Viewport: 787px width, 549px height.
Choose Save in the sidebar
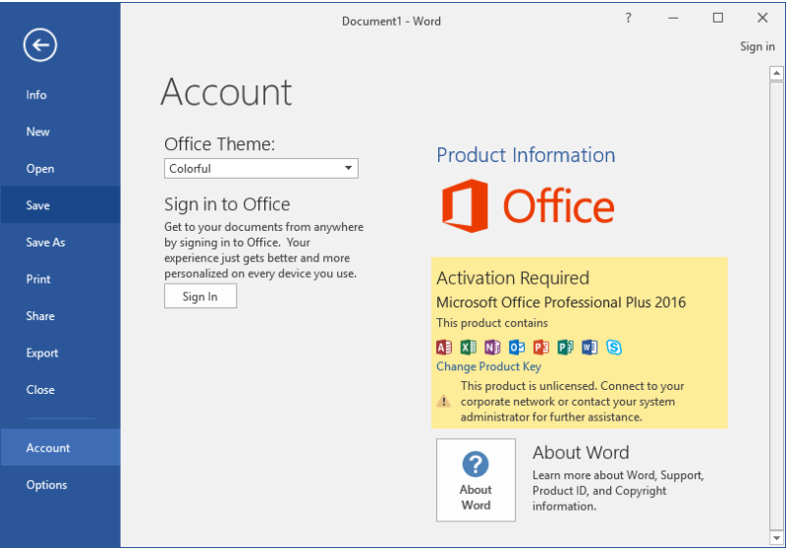[x=60, y=205]
